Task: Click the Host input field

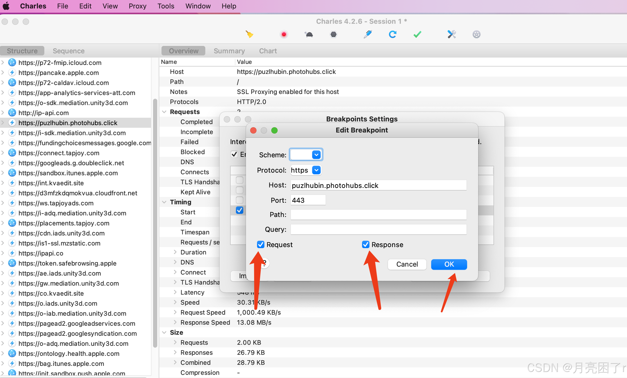Action: click(x=378, y=185)
